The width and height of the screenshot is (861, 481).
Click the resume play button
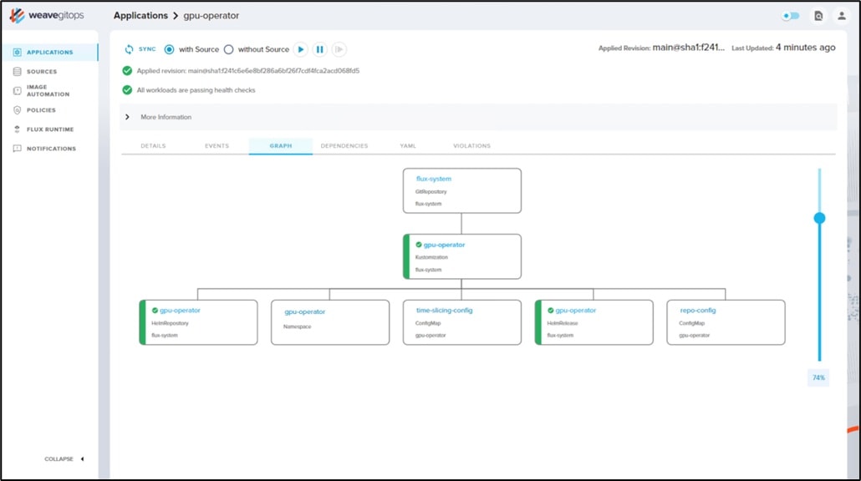pyautogui.click(x=300, y=49)
